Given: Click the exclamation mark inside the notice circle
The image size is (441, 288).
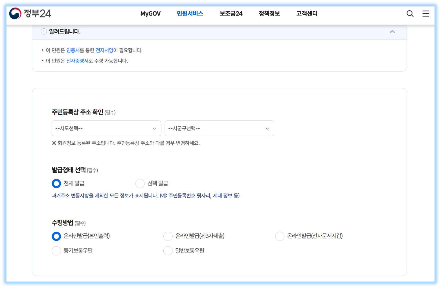Looking at the screenshot, I should [x=43, y=32].
